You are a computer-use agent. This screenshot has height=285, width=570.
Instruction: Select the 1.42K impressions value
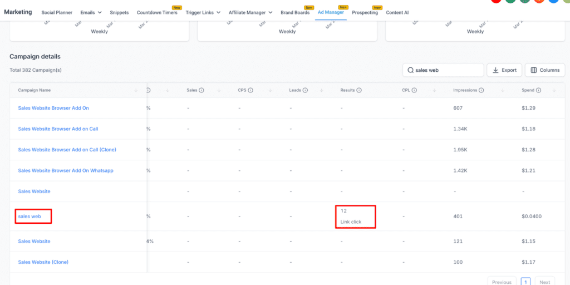(460, 170)
